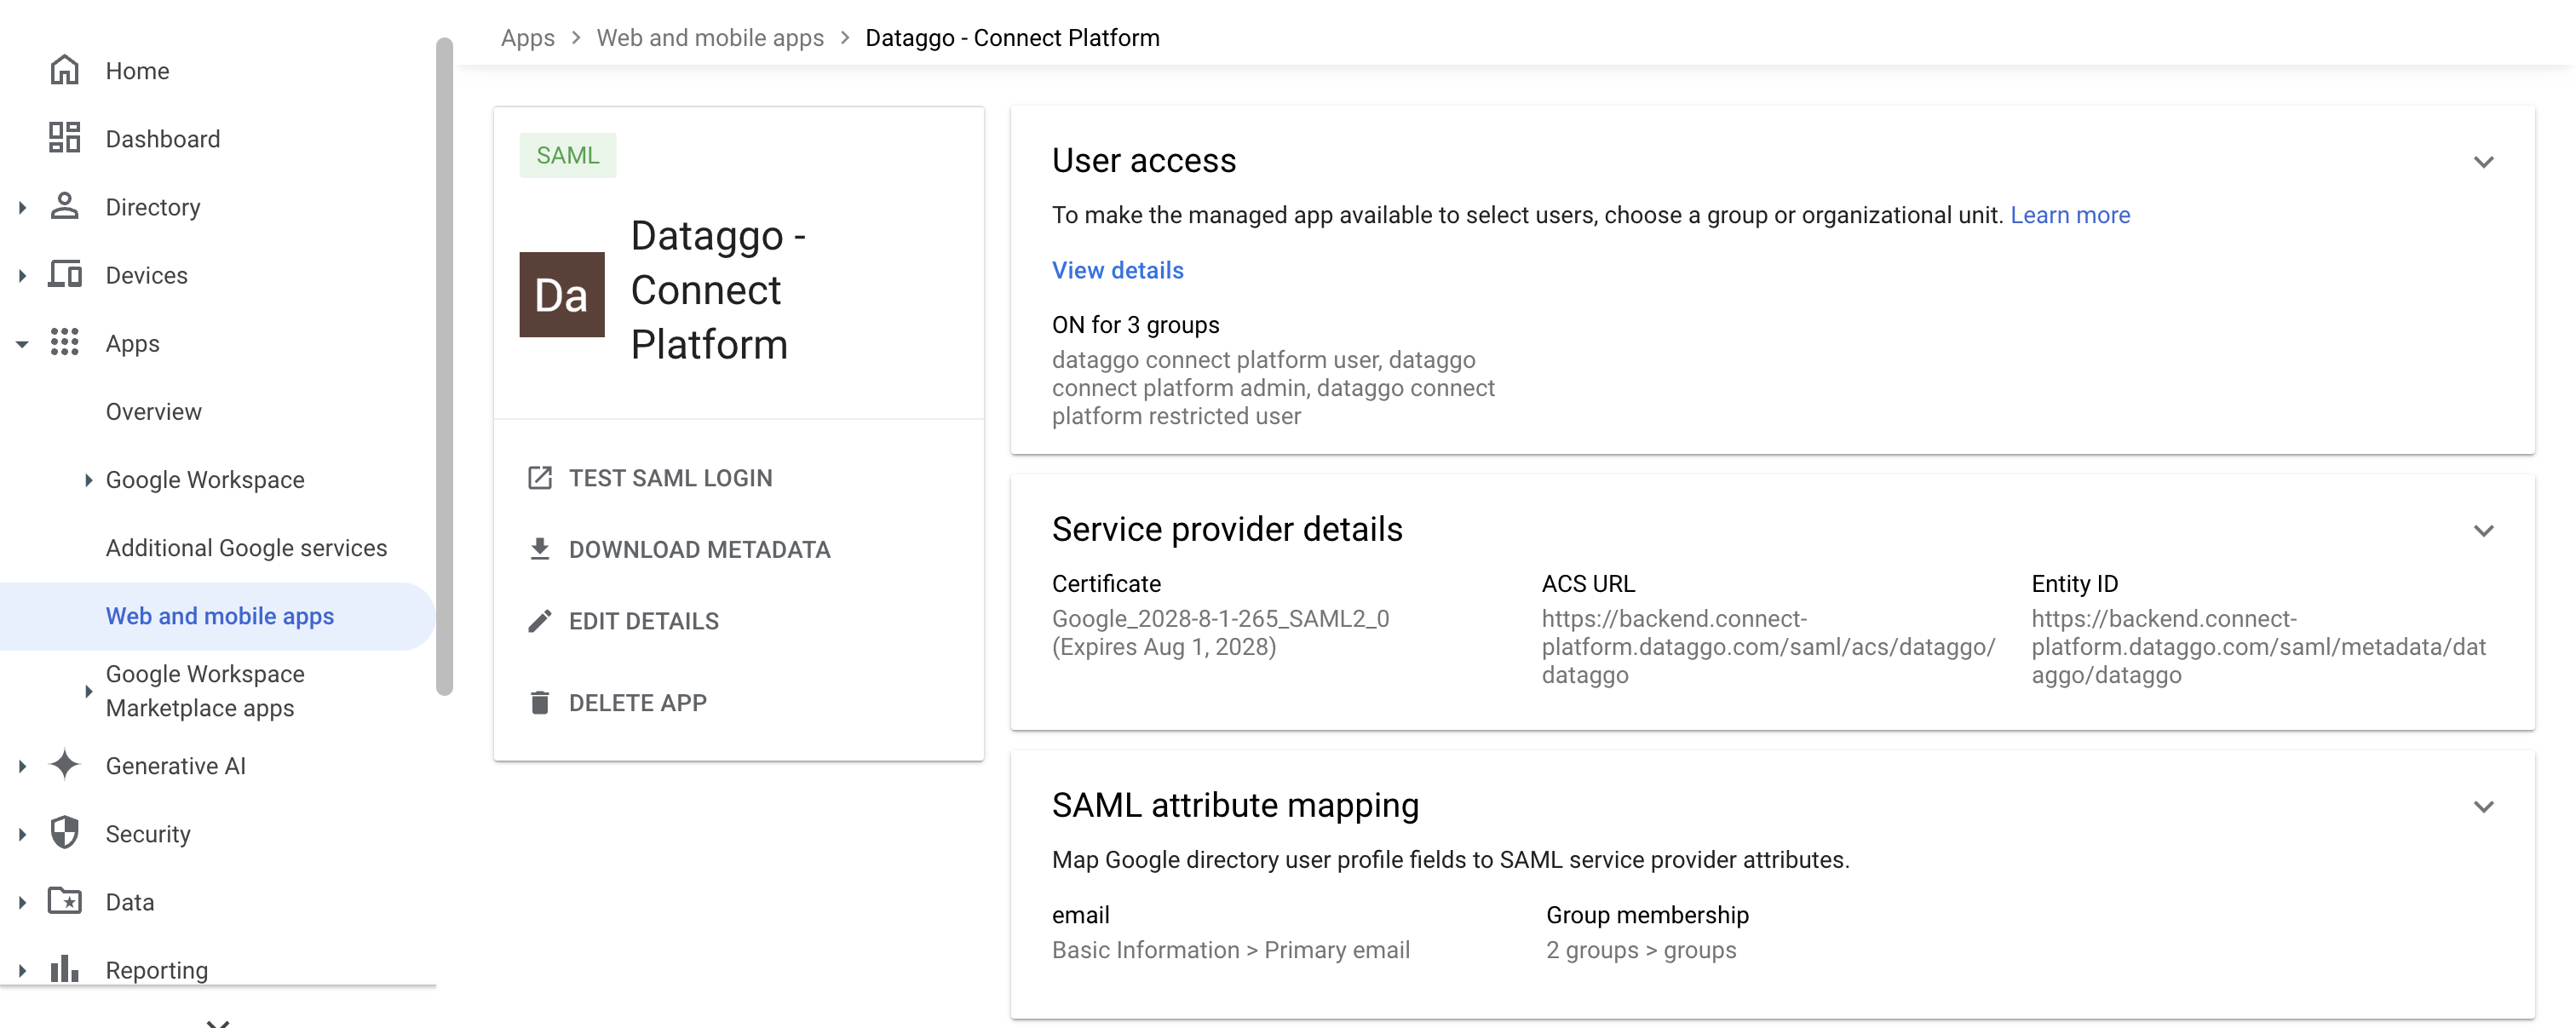Click the Delete App trash icon

[540, 702]
